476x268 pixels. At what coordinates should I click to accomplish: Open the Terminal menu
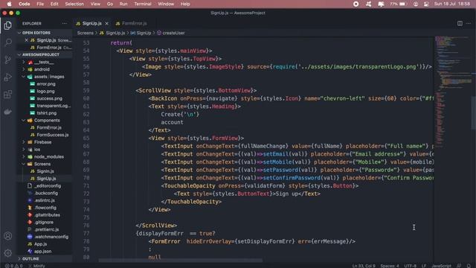pos(143,4)
